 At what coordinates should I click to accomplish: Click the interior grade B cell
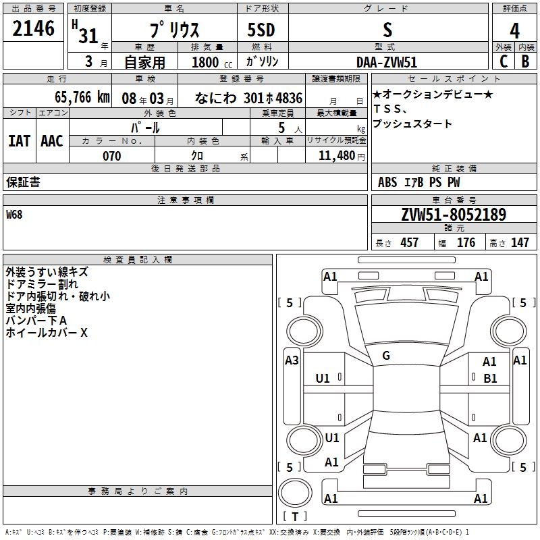point(526,61)
